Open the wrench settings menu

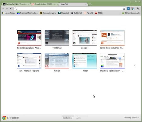coord(138,9)
